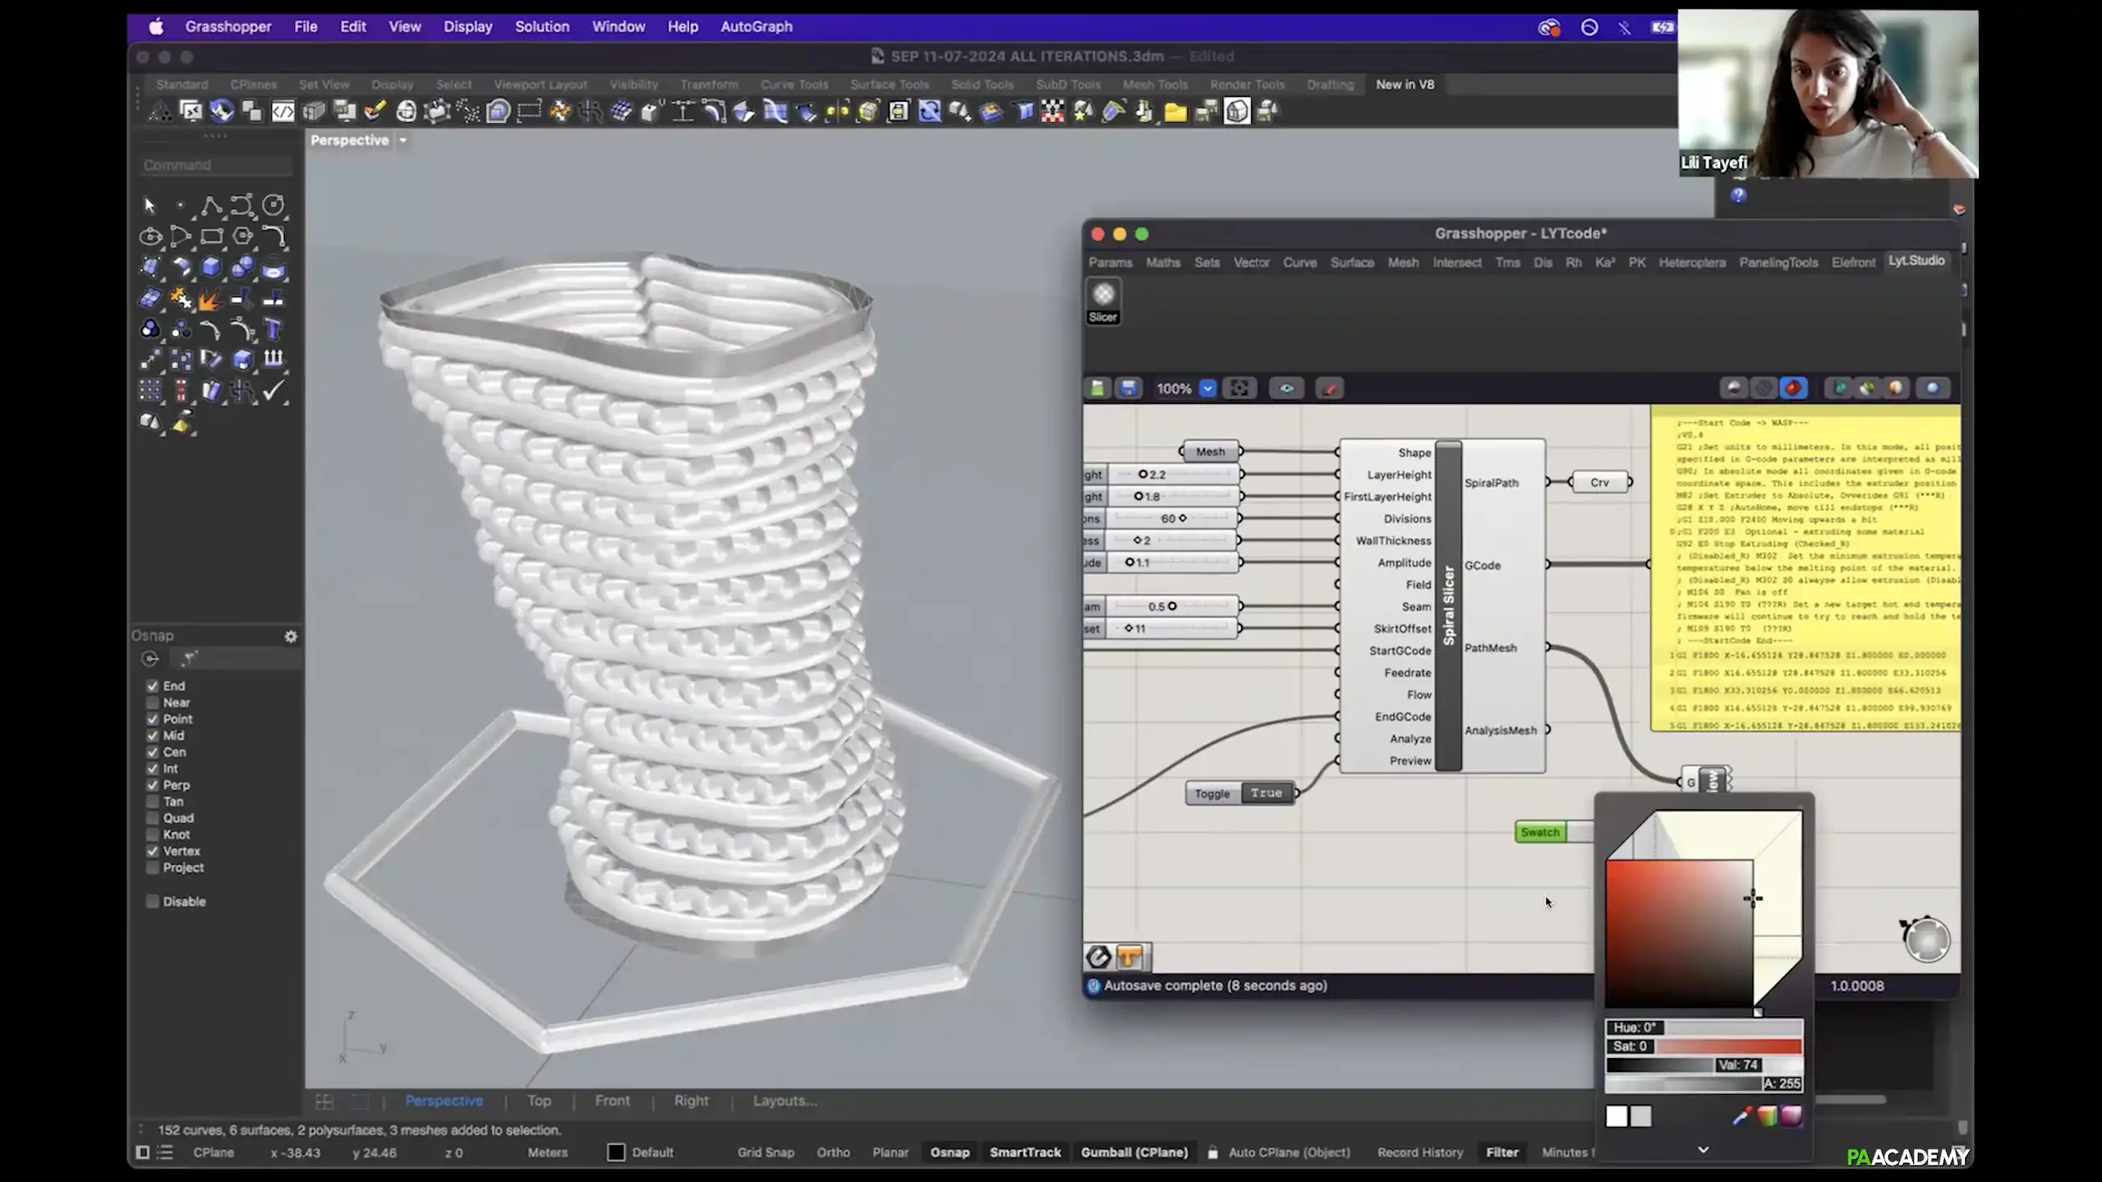Image resolution: width=2102 pixels, height=1182 pixels.
Task: Click the Slicer component icon in ribbon
Action: click(x=1102, y=296)
